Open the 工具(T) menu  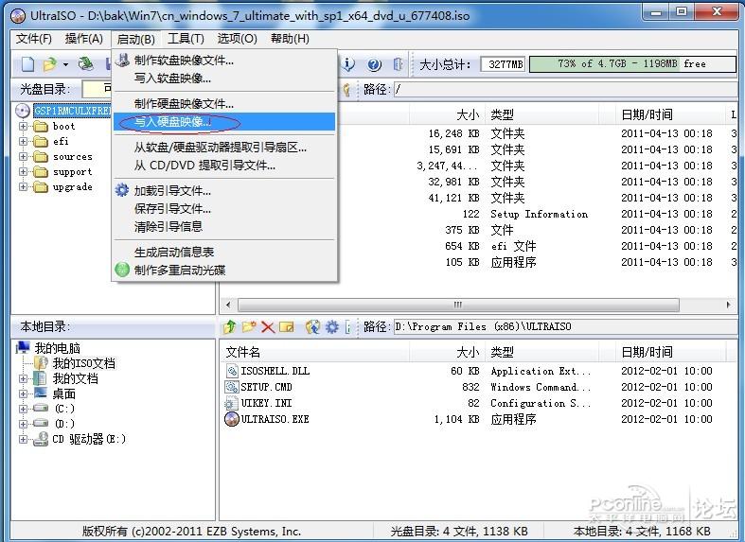pos(186,39)
